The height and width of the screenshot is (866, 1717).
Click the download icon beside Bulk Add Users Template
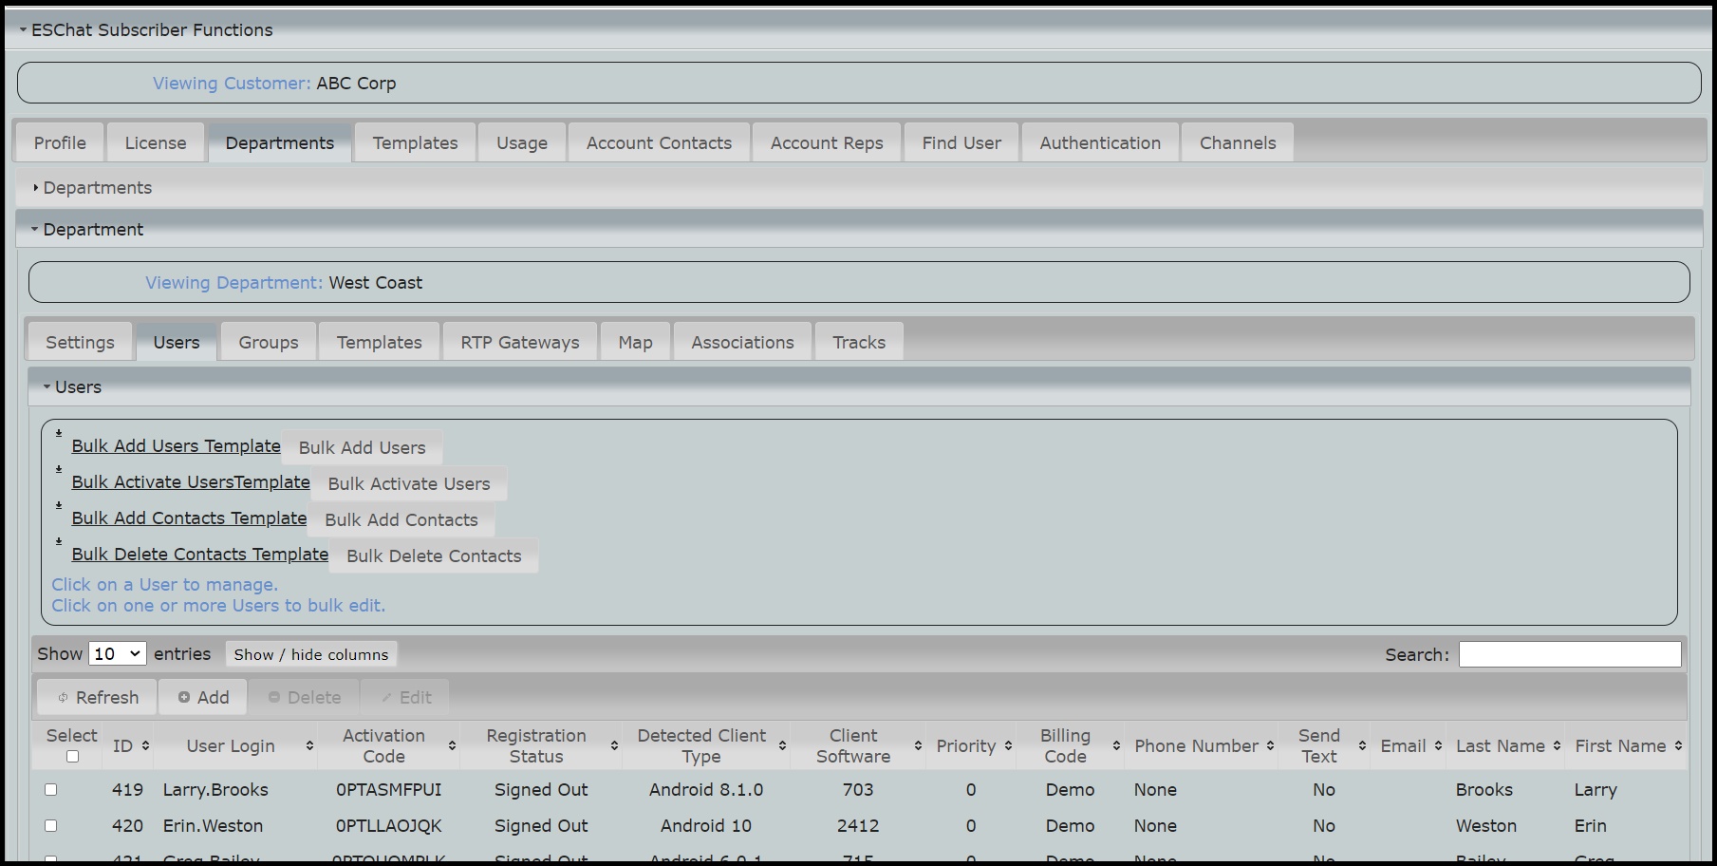click(58, 434)
